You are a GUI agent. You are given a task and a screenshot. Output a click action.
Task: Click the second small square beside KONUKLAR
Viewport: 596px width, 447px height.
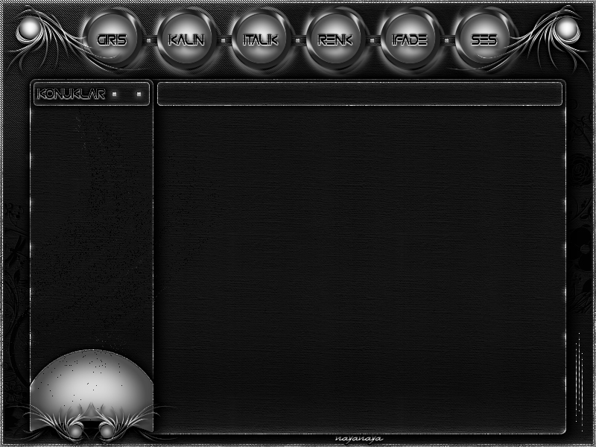[139, 95]
